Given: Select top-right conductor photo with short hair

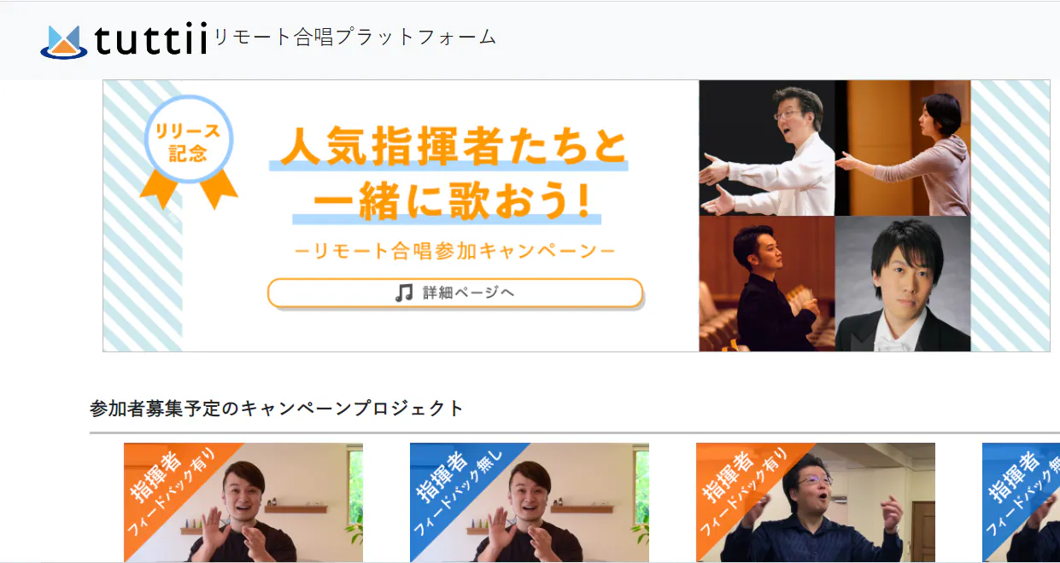Looking at the screenshot, I should tap(903, 148).
